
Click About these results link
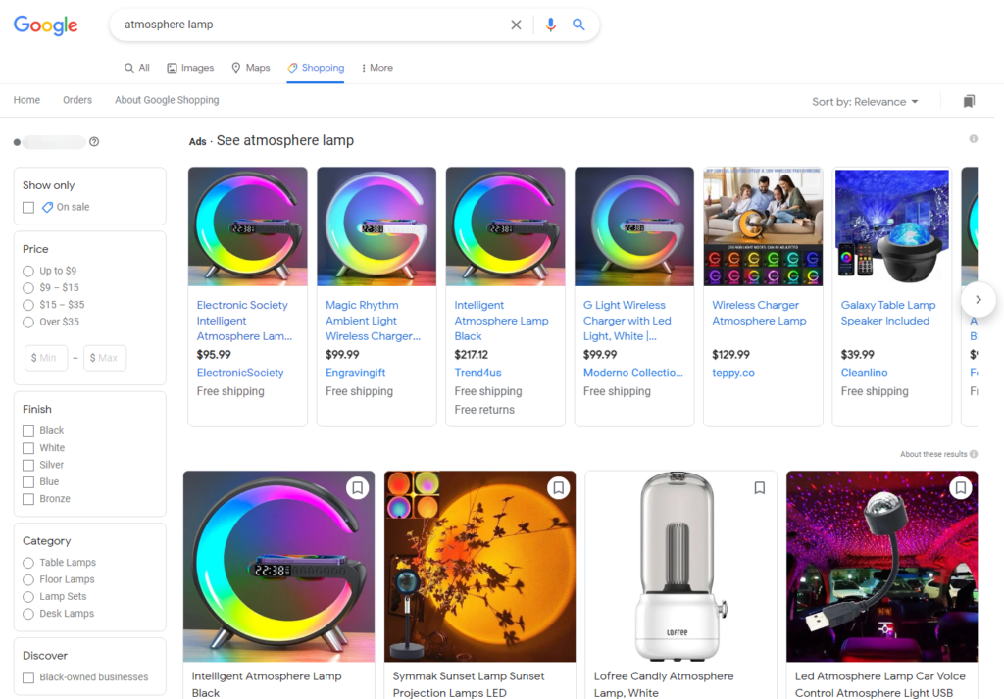933,454
